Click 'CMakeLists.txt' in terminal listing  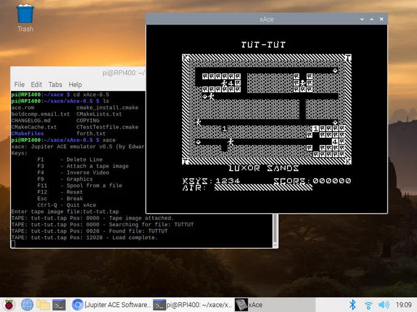coord(99,114)
